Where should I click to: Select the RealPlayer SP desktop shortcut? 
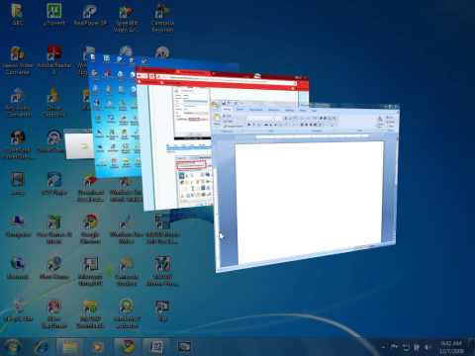coord(90,15)
